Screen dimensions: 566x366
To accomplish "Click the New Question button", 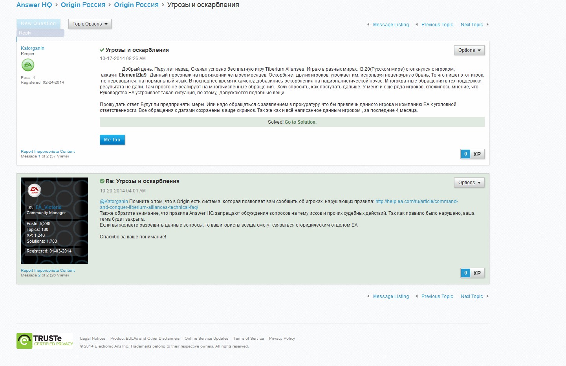I will [38, 24].
